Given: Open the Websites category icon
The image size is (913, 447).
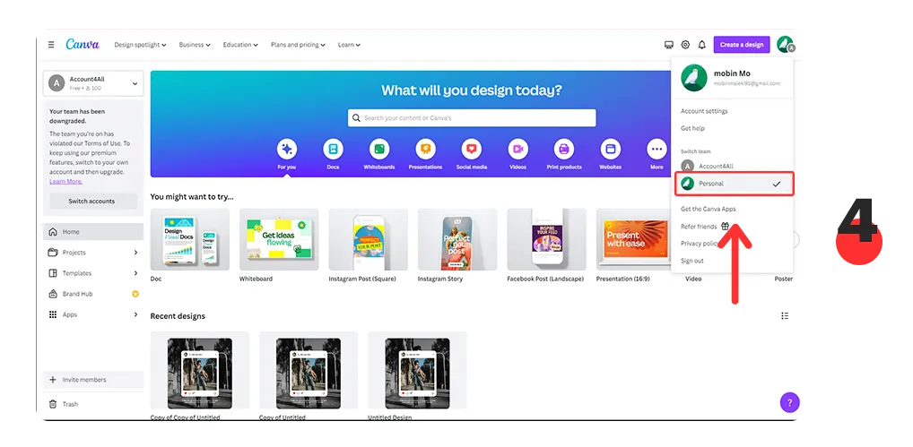Looking at the screenshot, I should coord(610,150).
